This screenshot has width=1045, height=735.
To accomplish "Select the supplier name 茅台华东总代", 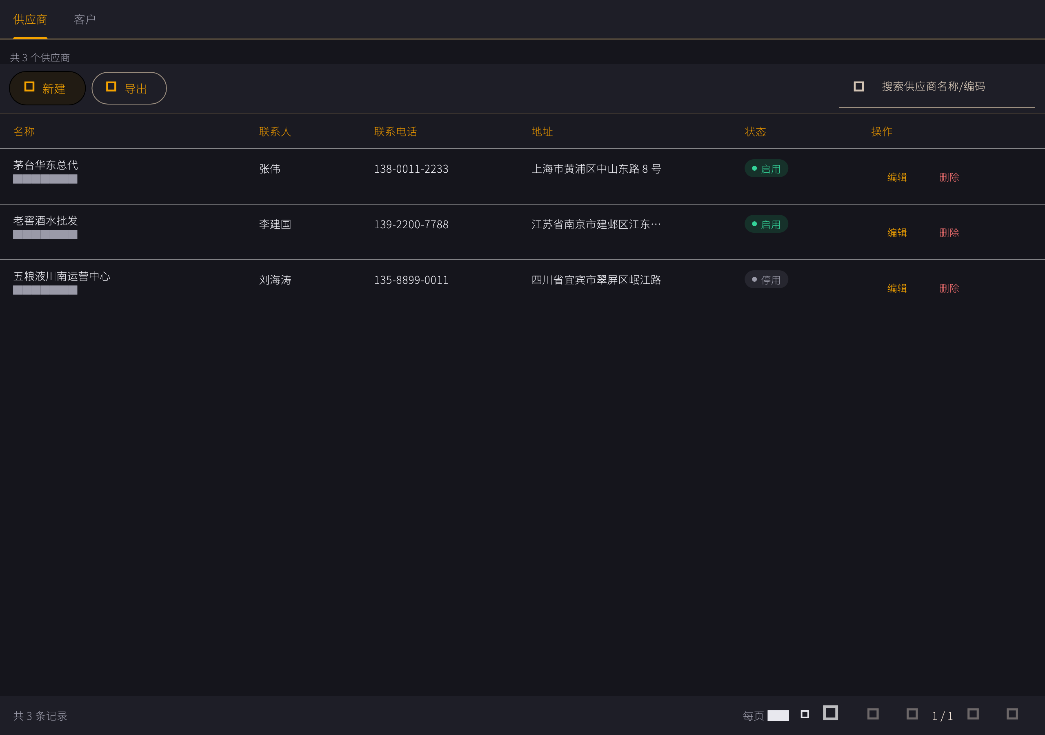I will (45, 165).
